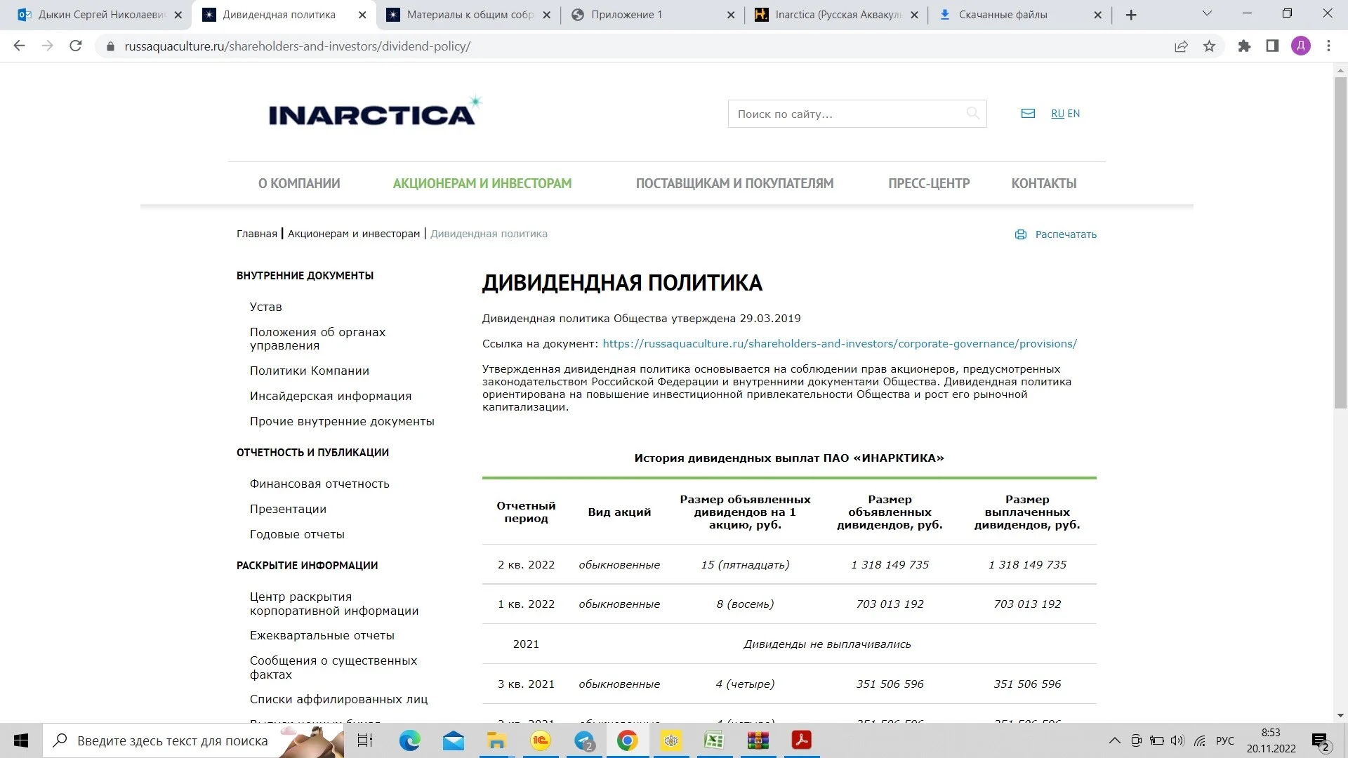This screenshot has height=758, width=1348.
Task: Open Telegram from taskbar
Action: click(584, 740)
